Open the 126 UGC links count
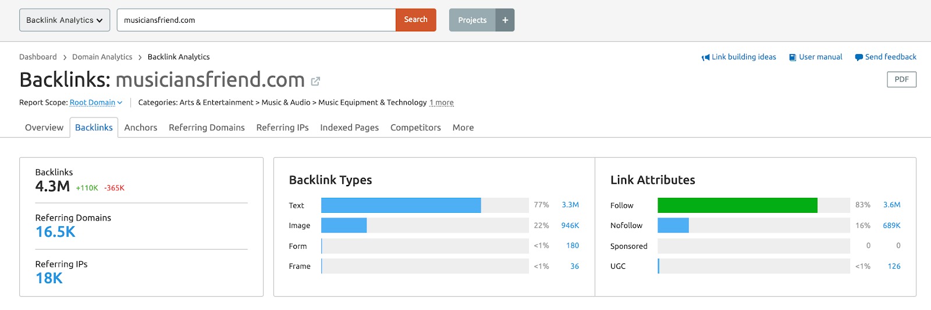 point(894,266)
